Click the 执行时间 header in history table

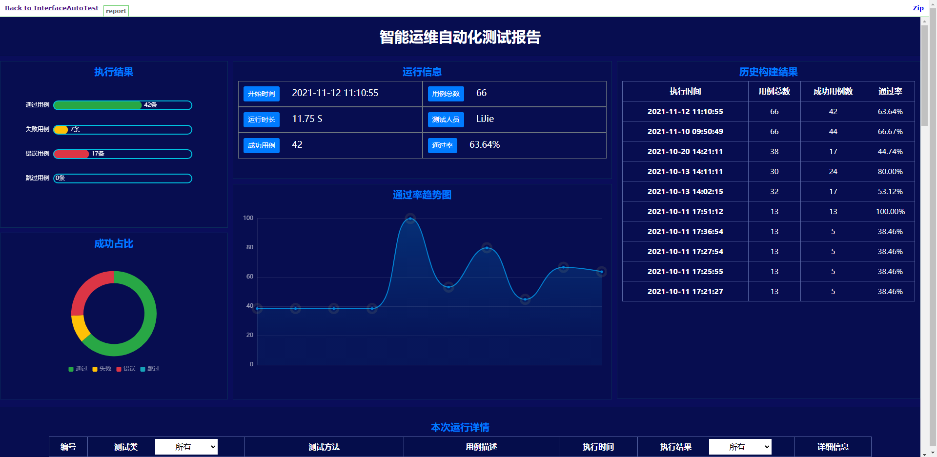point(685,92)
